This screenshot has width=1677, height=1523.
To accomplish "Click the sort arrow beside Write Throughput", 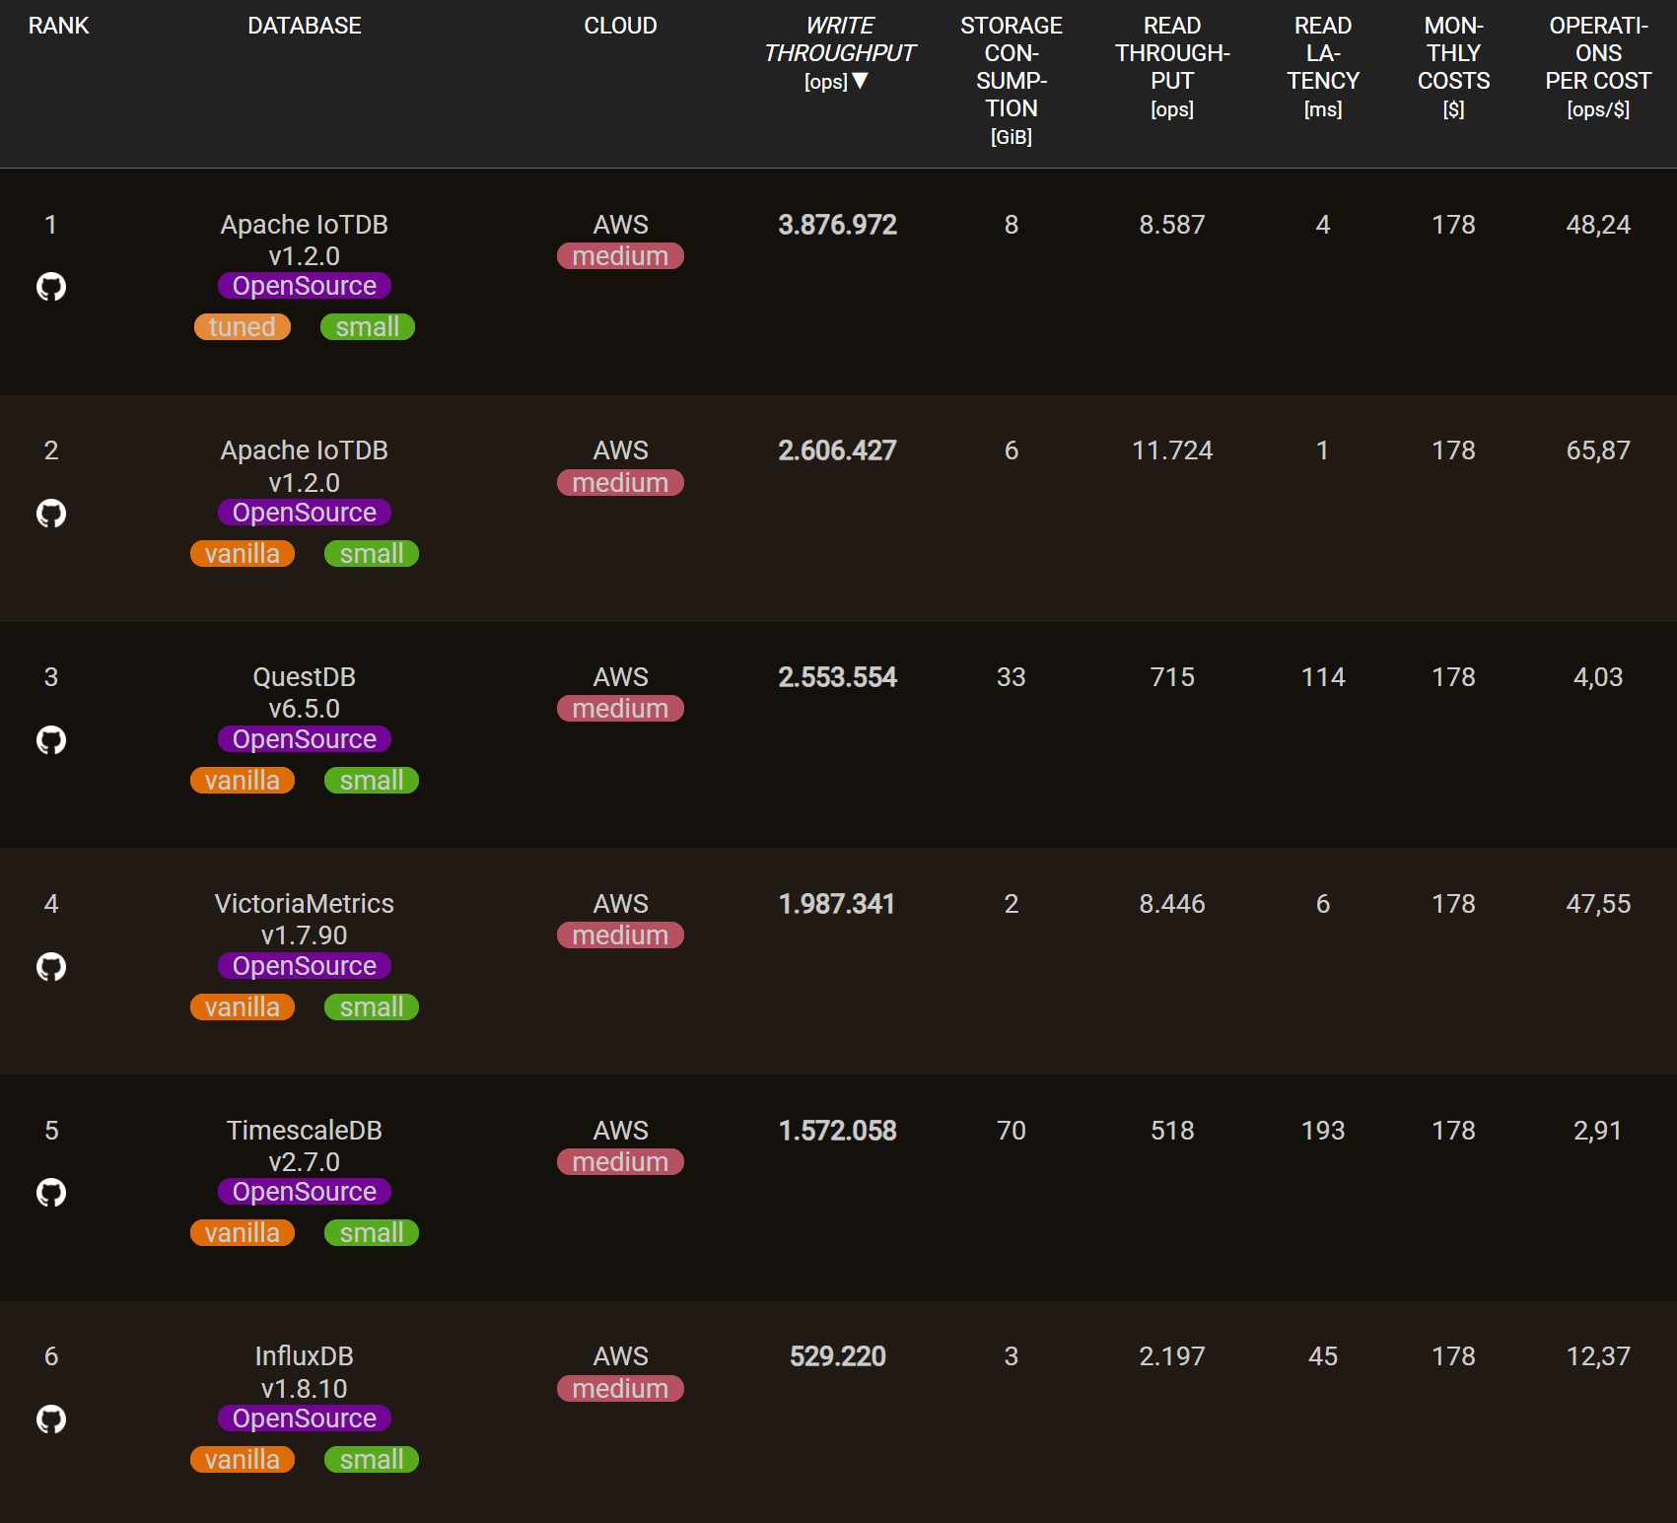I will 861,81.
